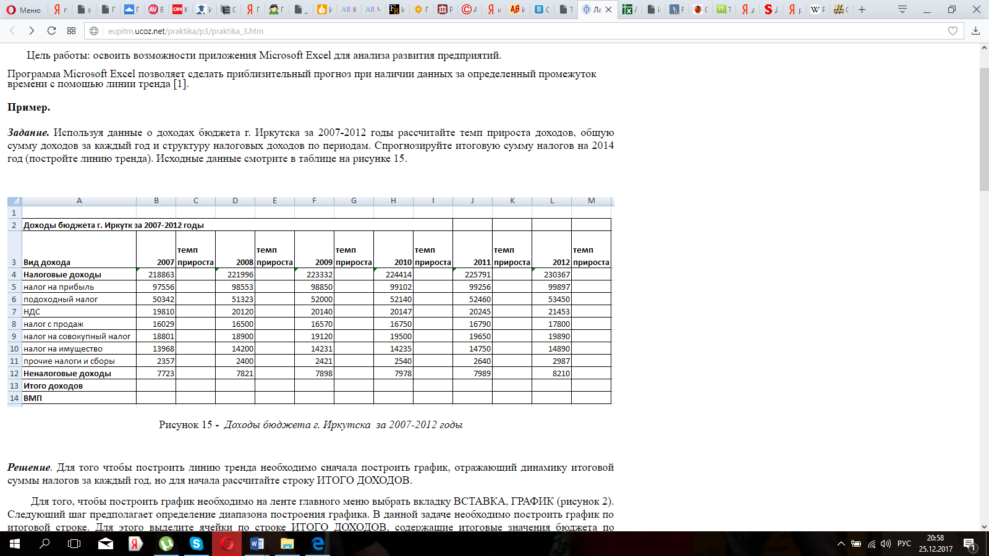Go back to the previous page
Viewport: 989px width, 556px height.
pos(12,31)
